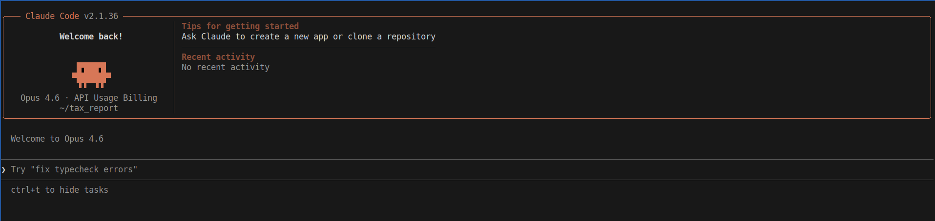Click the "API Usage Billing" text
935x221 pixels.
116,98
